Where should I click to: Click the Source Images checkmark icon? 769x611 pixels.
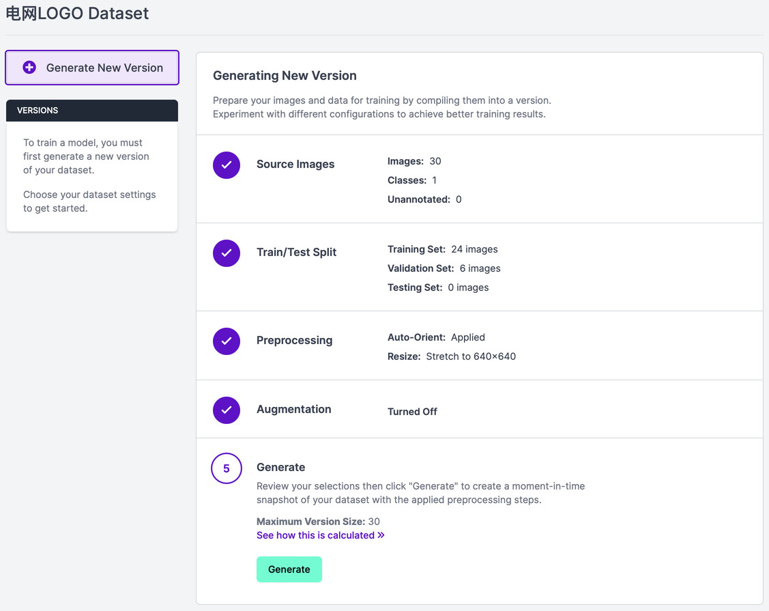(x=227, y=165)
